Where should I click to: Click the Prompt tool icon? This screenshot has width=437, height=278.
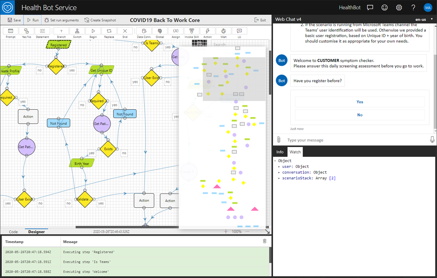point(10,31)
